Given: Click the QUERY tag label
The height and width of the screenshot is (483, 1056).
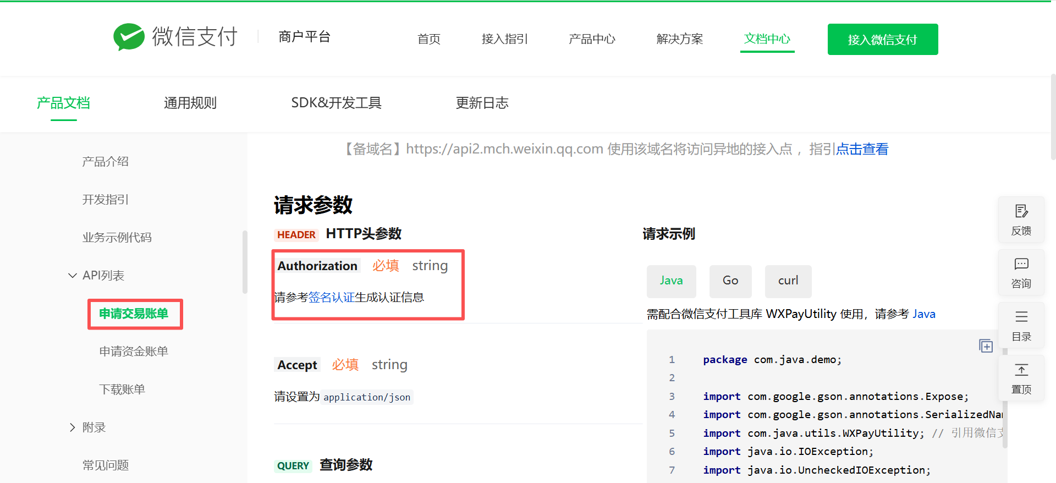Looking at the screenshot, I should pyautogui.click(x=293, y=466).
